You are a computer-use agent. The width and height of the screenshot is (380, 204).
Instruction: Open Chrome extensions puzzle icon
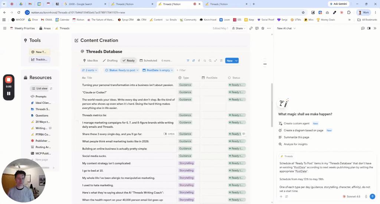pos(349,12)
